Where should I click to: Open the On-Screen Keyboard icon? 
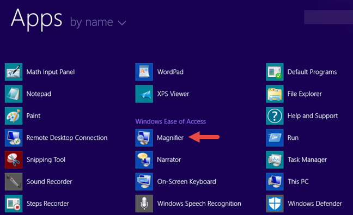click(x=144, y=181)
